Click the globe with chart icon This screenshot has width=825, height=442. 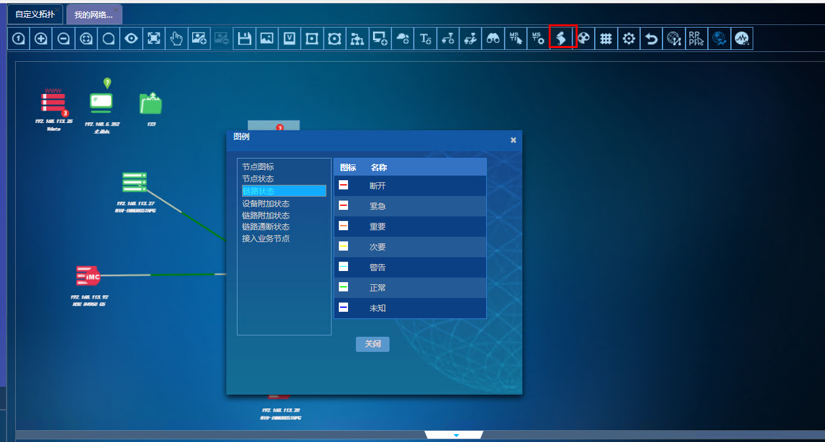(x=719, y=39)
